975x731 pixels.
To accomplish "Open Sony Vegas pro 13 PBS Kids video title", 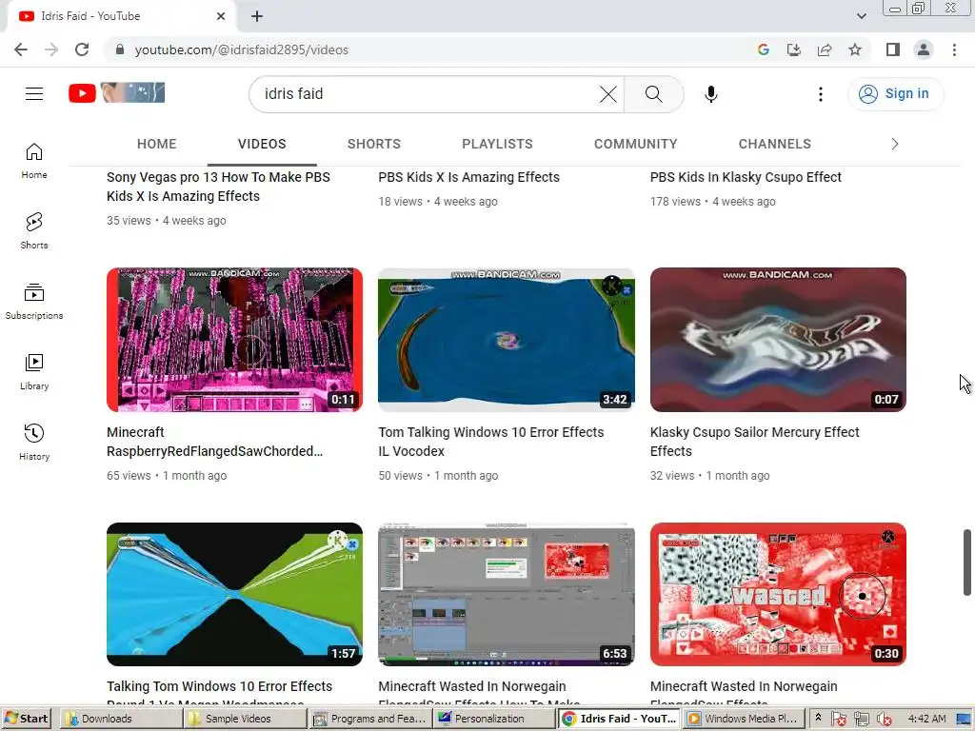I will click(218, 187).
